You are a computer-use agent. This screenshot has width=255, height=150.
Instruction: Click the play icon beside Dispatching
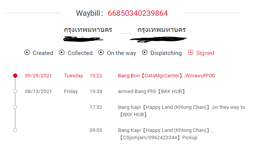point(145,53)
